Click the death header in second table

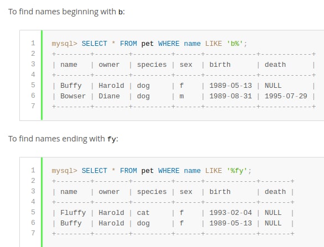pos(275,192)
